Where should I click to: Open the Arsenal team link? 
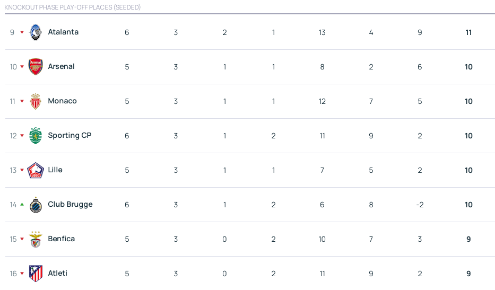61,66
